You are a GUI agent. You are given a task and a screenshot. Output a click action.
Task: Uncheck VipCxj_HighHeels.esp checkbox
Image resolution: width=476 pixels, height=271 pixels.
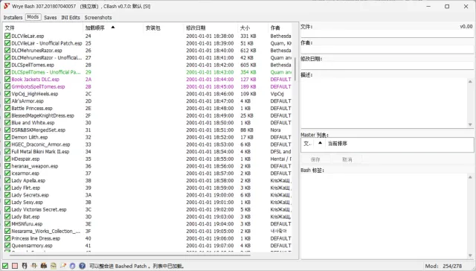pos(7,94)
